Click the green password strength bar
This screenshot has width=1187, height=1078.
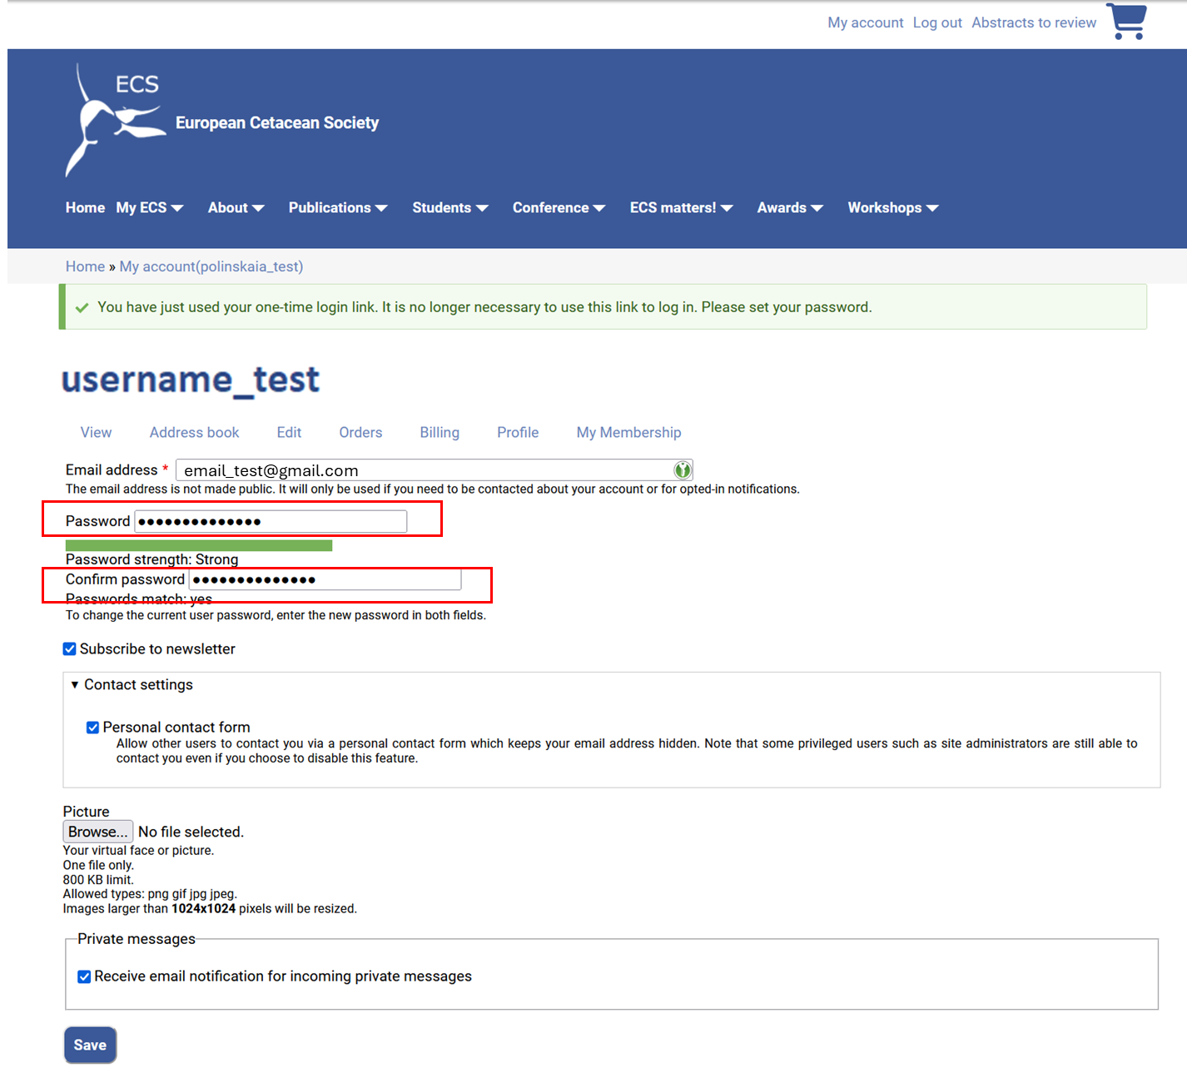(x=199, y=545)
